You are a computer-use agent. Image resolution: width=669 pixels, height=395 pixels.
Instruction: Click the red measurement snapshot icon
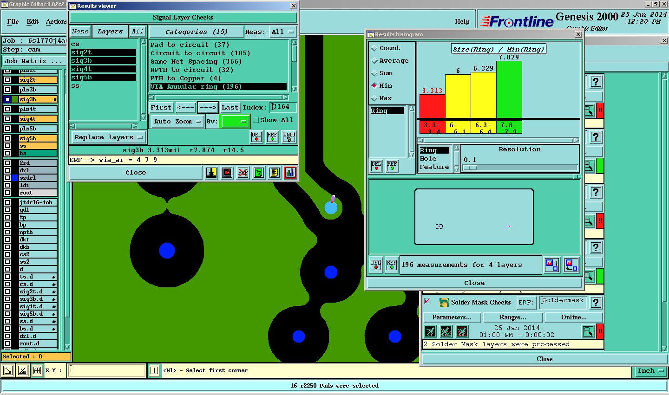click(227, 173)
